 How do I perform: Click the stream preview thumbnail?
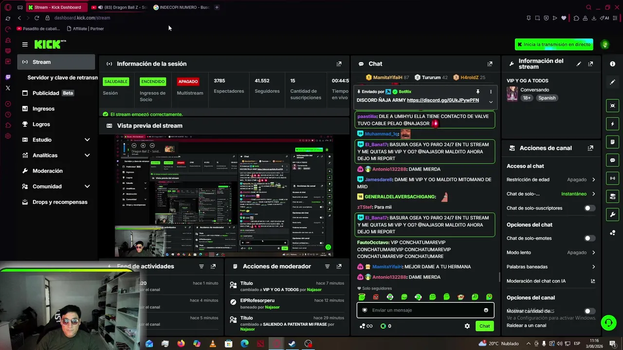(224, 195)
